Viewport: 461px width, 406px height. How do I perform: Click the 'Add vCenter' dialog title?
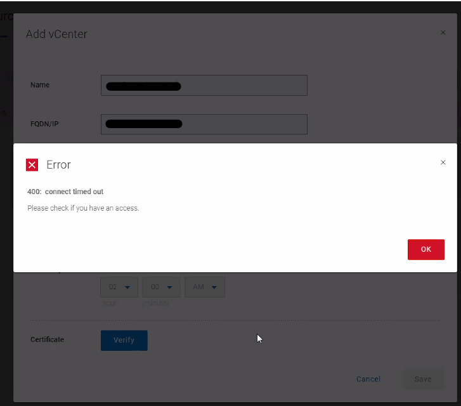pos(56,34)
